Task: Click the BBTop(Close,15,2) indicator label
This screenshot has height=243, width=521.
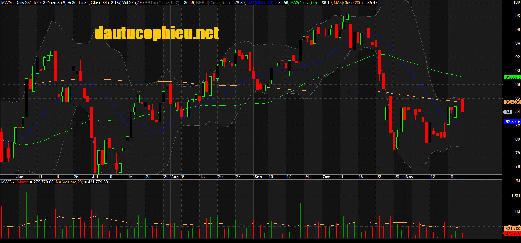Action: point(162,3)
